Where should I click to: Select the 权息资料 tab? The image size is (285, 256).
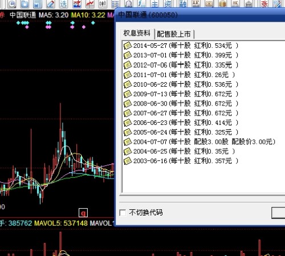click(x=137, y=33)
